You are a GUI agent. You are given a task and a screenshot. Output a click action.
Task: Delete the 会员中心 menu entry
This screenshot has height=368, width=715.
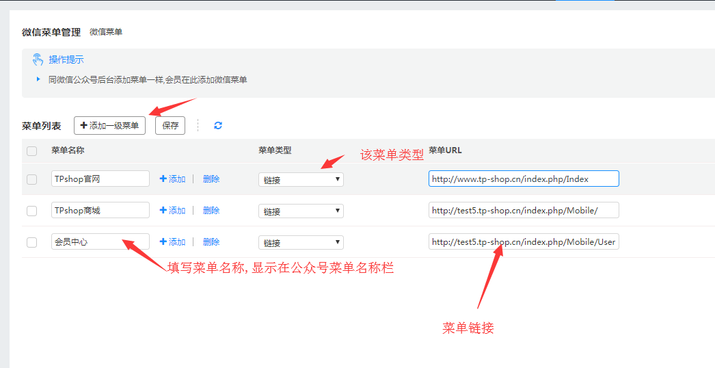(211, 242)
